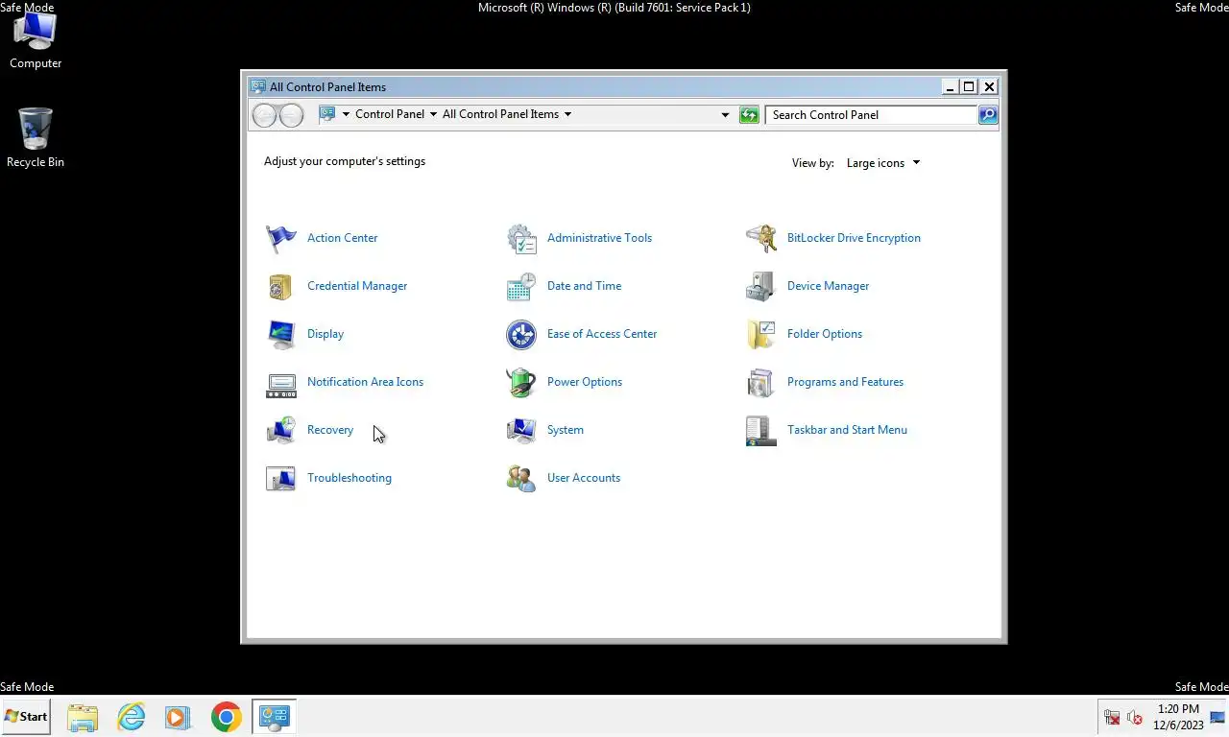Click the Start button
1229x737 pixels.
[x=26, y=717]
